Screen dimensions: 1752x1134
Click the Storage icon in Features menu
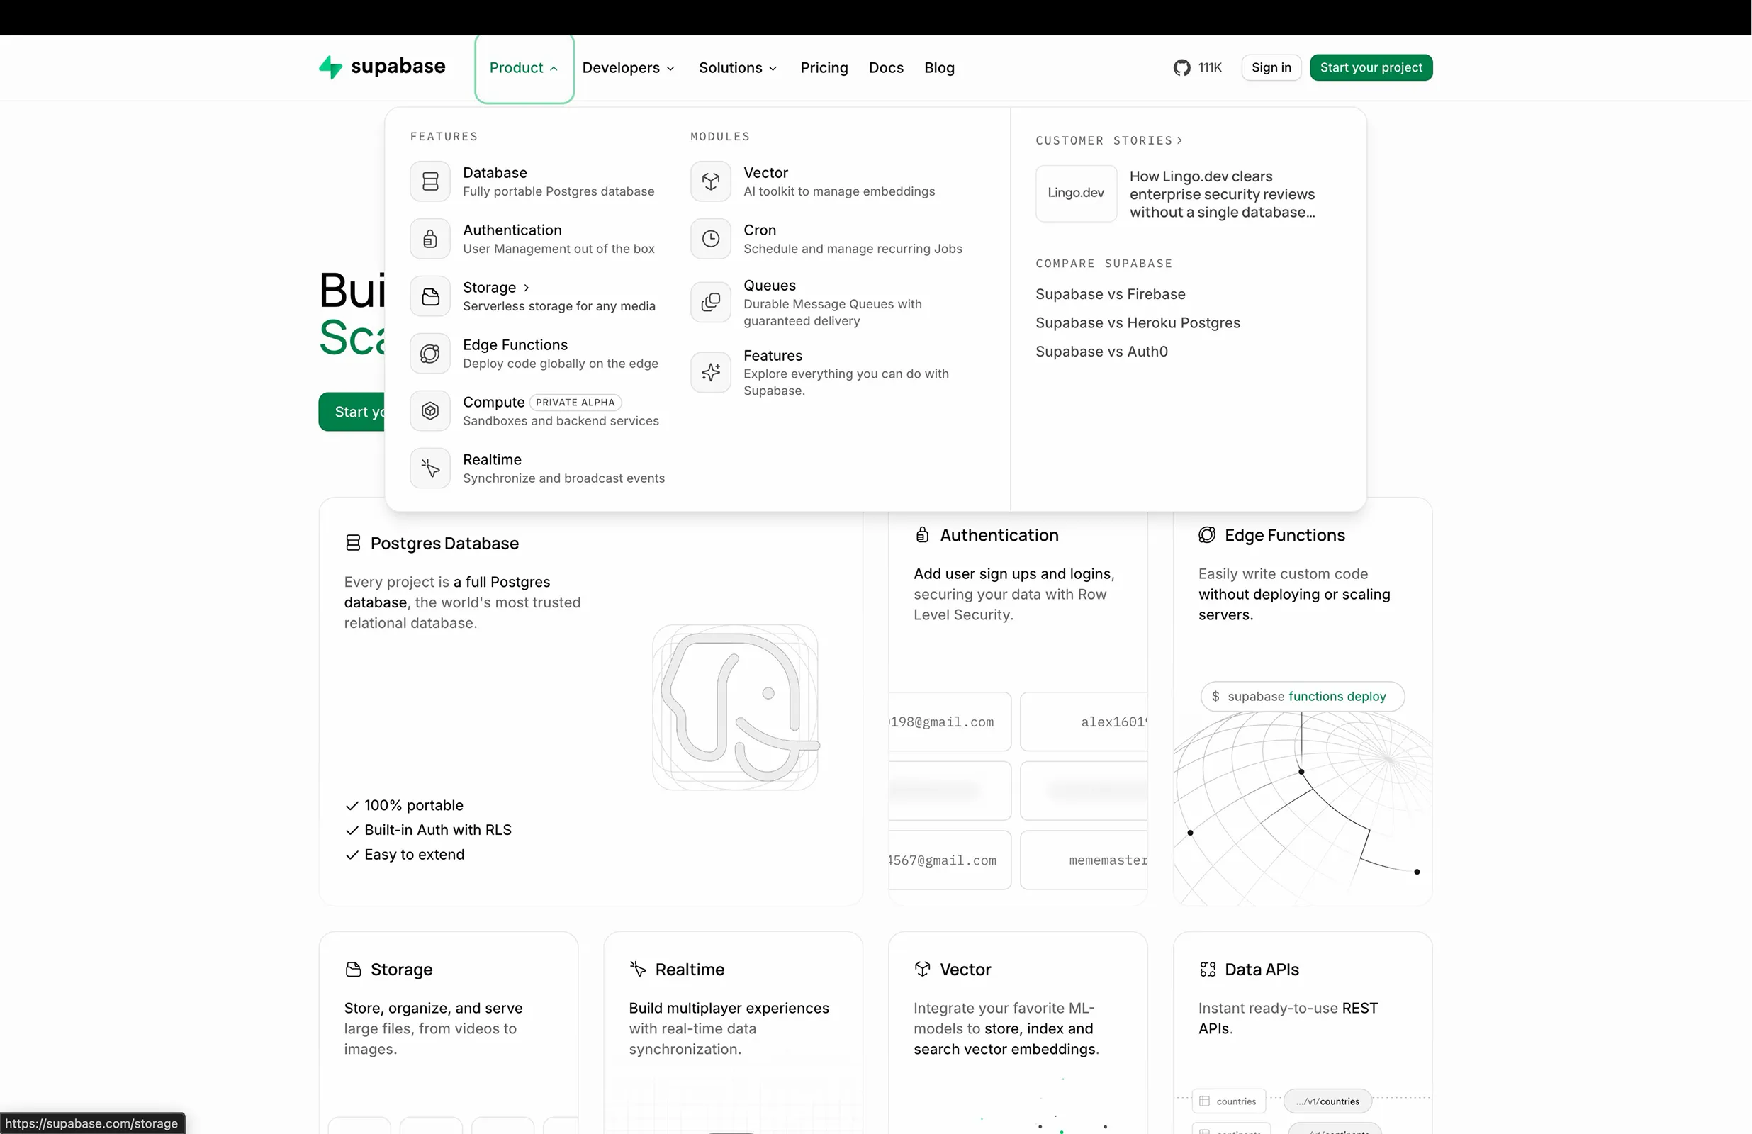(x=430, y=296)
